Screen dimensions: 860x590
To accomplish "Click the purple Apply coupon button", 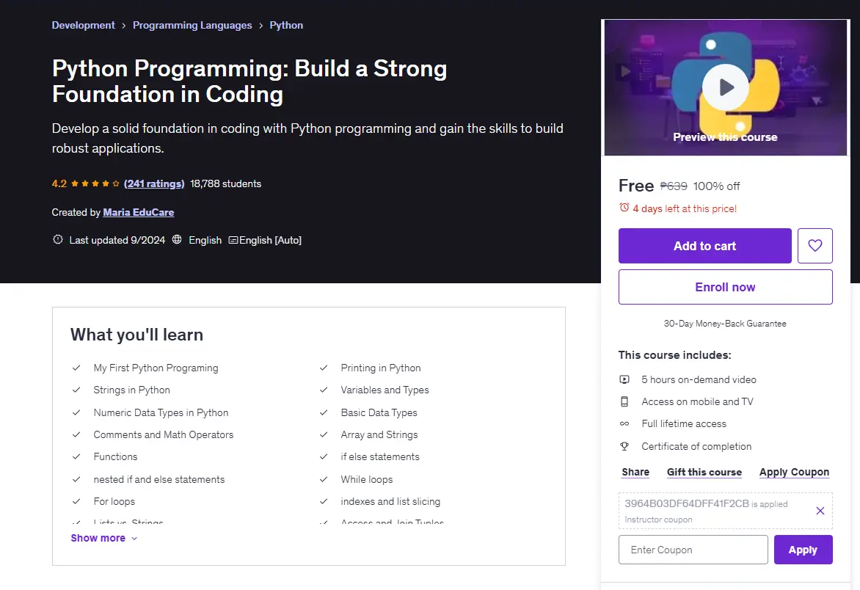I will [803, 550].
